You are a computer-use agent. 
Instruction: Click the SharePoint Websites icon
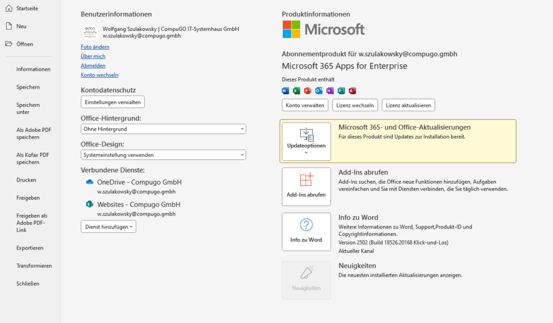pos(90,204)
